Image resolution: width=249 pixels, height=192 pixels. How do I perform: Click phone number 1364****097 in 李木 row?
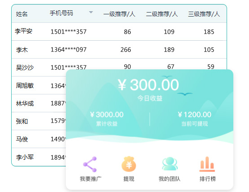coord(69,50)
